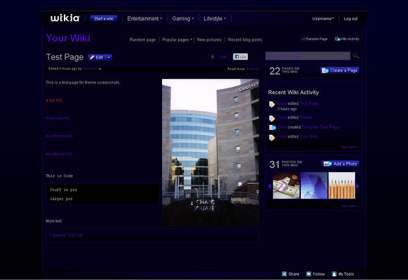Open the Your Wiki title link
Image resolution: width=408 pixels, height=280 pixels.
[68, 38]
